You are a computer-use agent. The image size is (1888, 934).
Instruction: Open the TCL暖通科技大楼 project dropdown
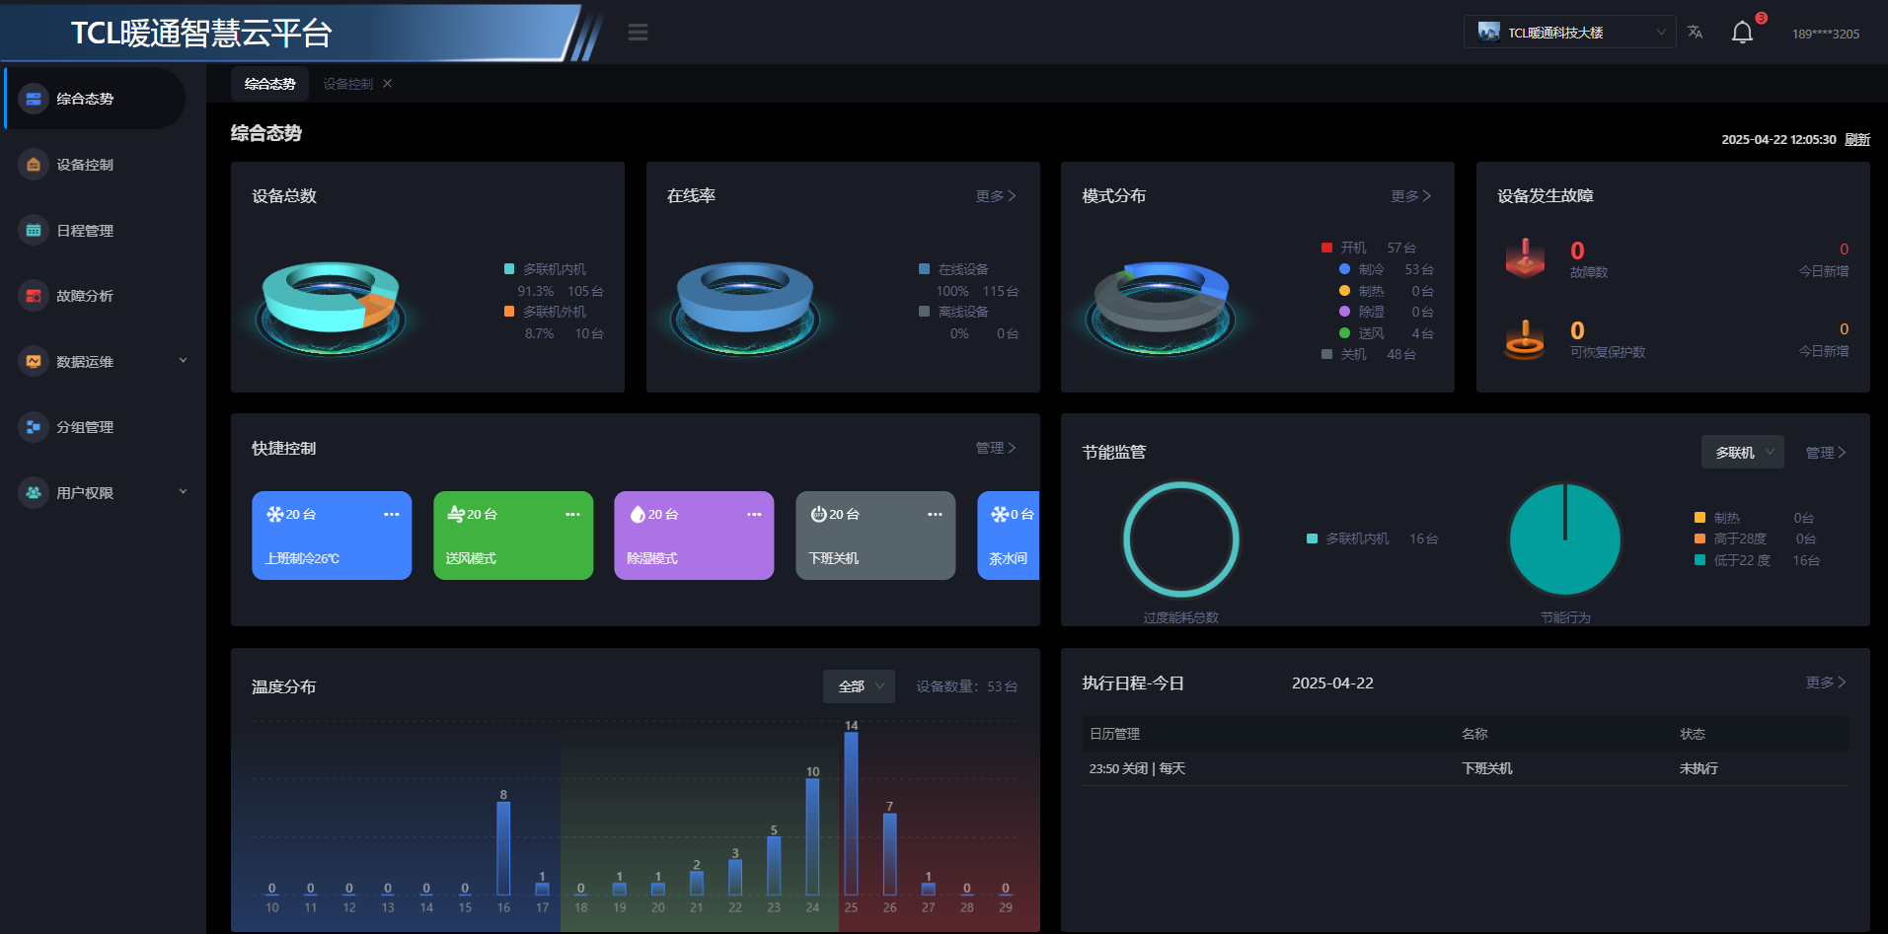[1569, 33]
